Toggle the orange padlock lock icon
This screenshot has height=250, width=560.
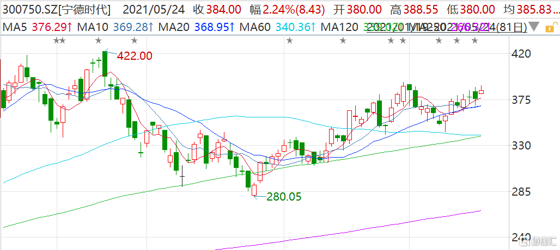click(551, 26)
